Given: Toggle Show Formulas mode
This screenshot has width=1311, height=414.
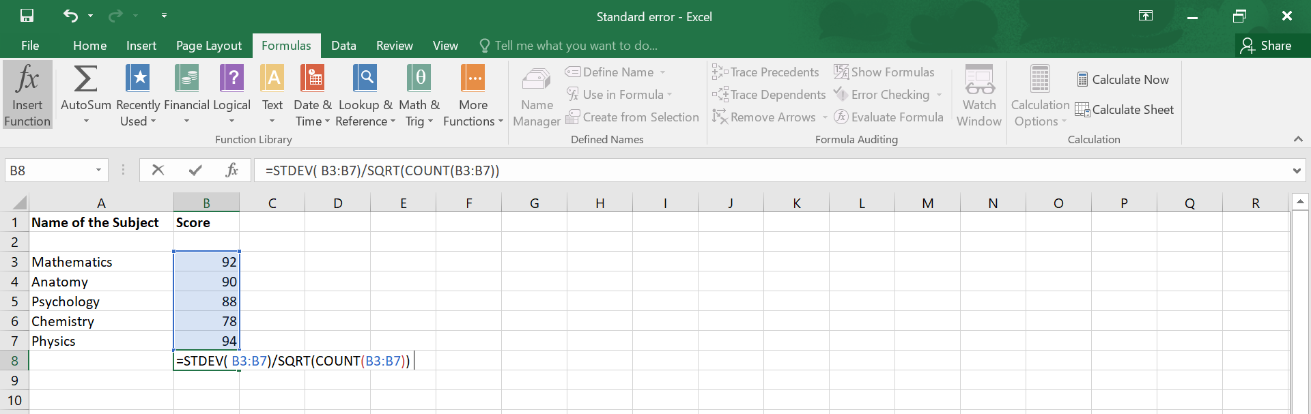Looking at the screenshot, I should tap(884, 72).
